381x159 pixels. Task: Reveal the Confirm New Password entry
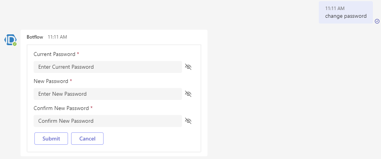[188, 121]
